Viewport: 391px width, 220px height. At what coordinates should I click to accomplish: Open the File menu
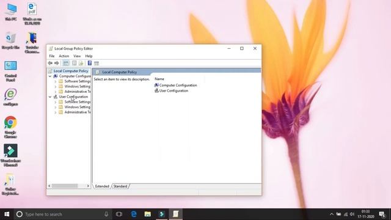point(51,56)
